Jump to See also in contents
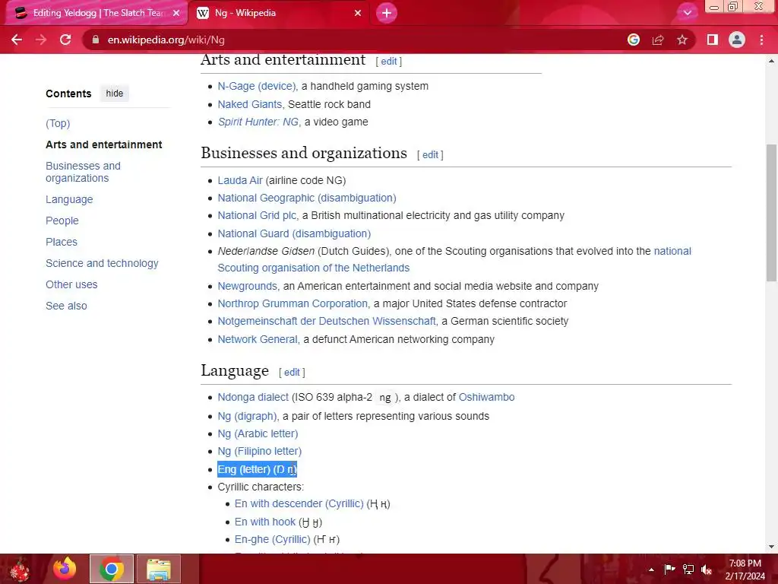778x584 pixels. tap(66, 306)
